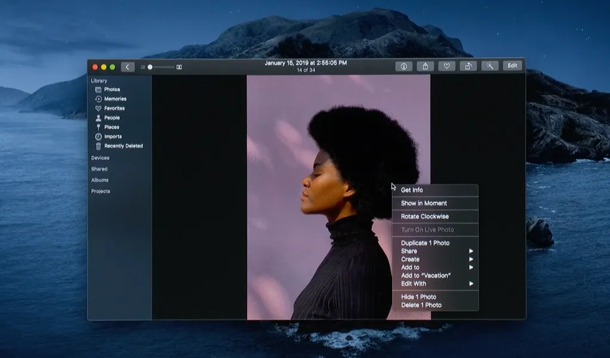Viewport: 610px width, 358px height.
Task: Open the Edit With submenu arrow
Action: 471,284
